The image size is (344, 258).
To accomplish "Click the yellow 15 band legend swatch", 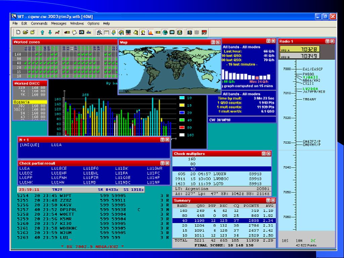I will [x=182, y=105].
